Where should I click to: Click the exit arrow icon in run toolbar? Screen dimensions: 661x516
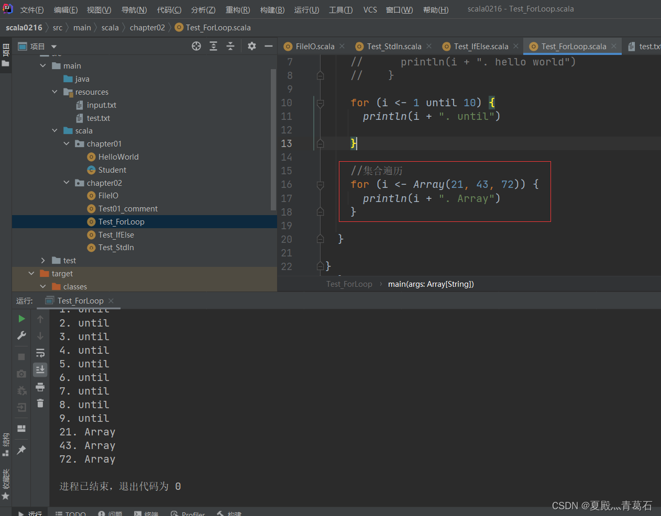point(21,407)
